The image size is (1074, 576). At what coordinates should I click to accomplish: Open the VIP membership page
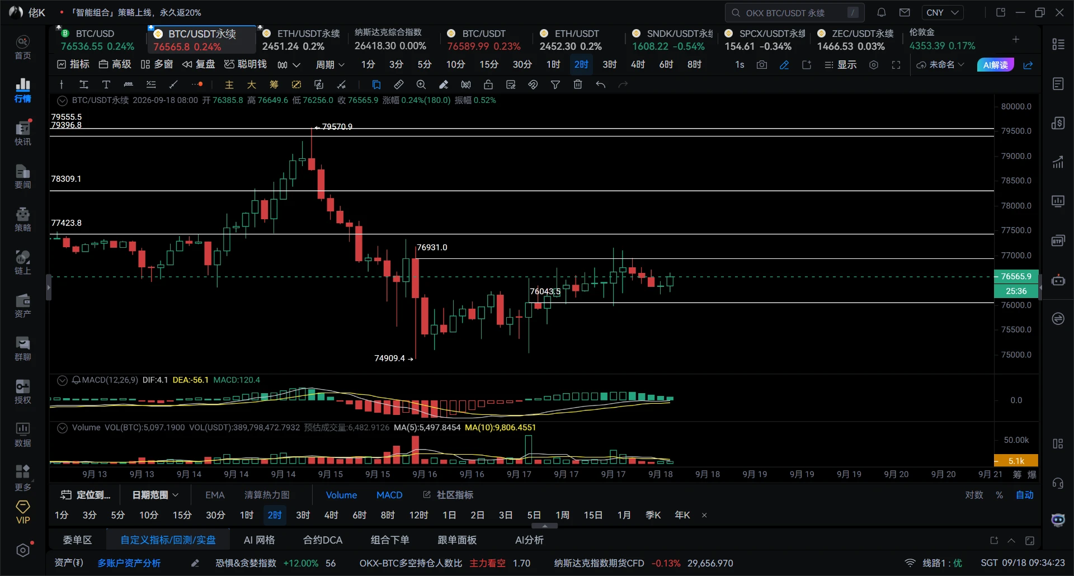23,512
